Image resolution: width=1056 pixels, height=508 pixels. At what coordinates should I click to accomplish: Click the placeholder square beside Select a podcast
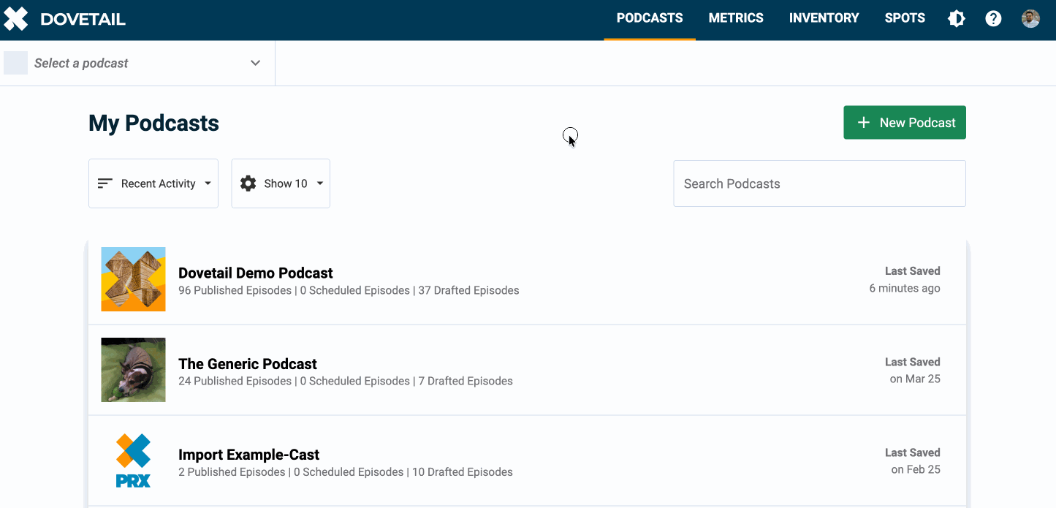pyautogui.click(x=16, y=63)
